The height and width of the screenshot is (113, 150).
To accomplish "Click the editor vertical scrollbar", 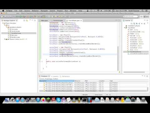I will [118, 58].
